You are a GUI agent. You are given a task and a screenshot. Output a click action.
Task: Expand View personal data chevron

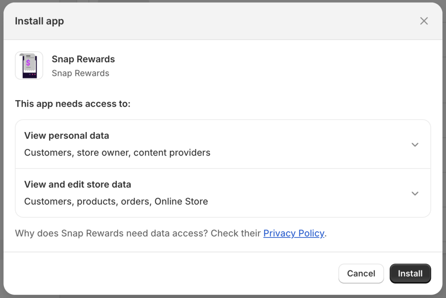tap(415, 145)
